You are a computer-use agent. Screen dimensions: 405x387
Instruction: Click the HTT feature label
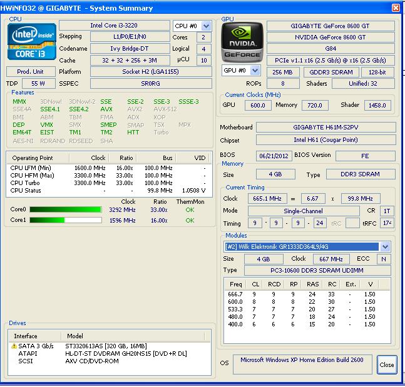pos(133,133)
